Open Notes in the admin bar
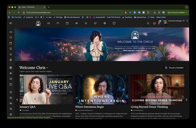196x128 pixels. [x=151, y=17]
